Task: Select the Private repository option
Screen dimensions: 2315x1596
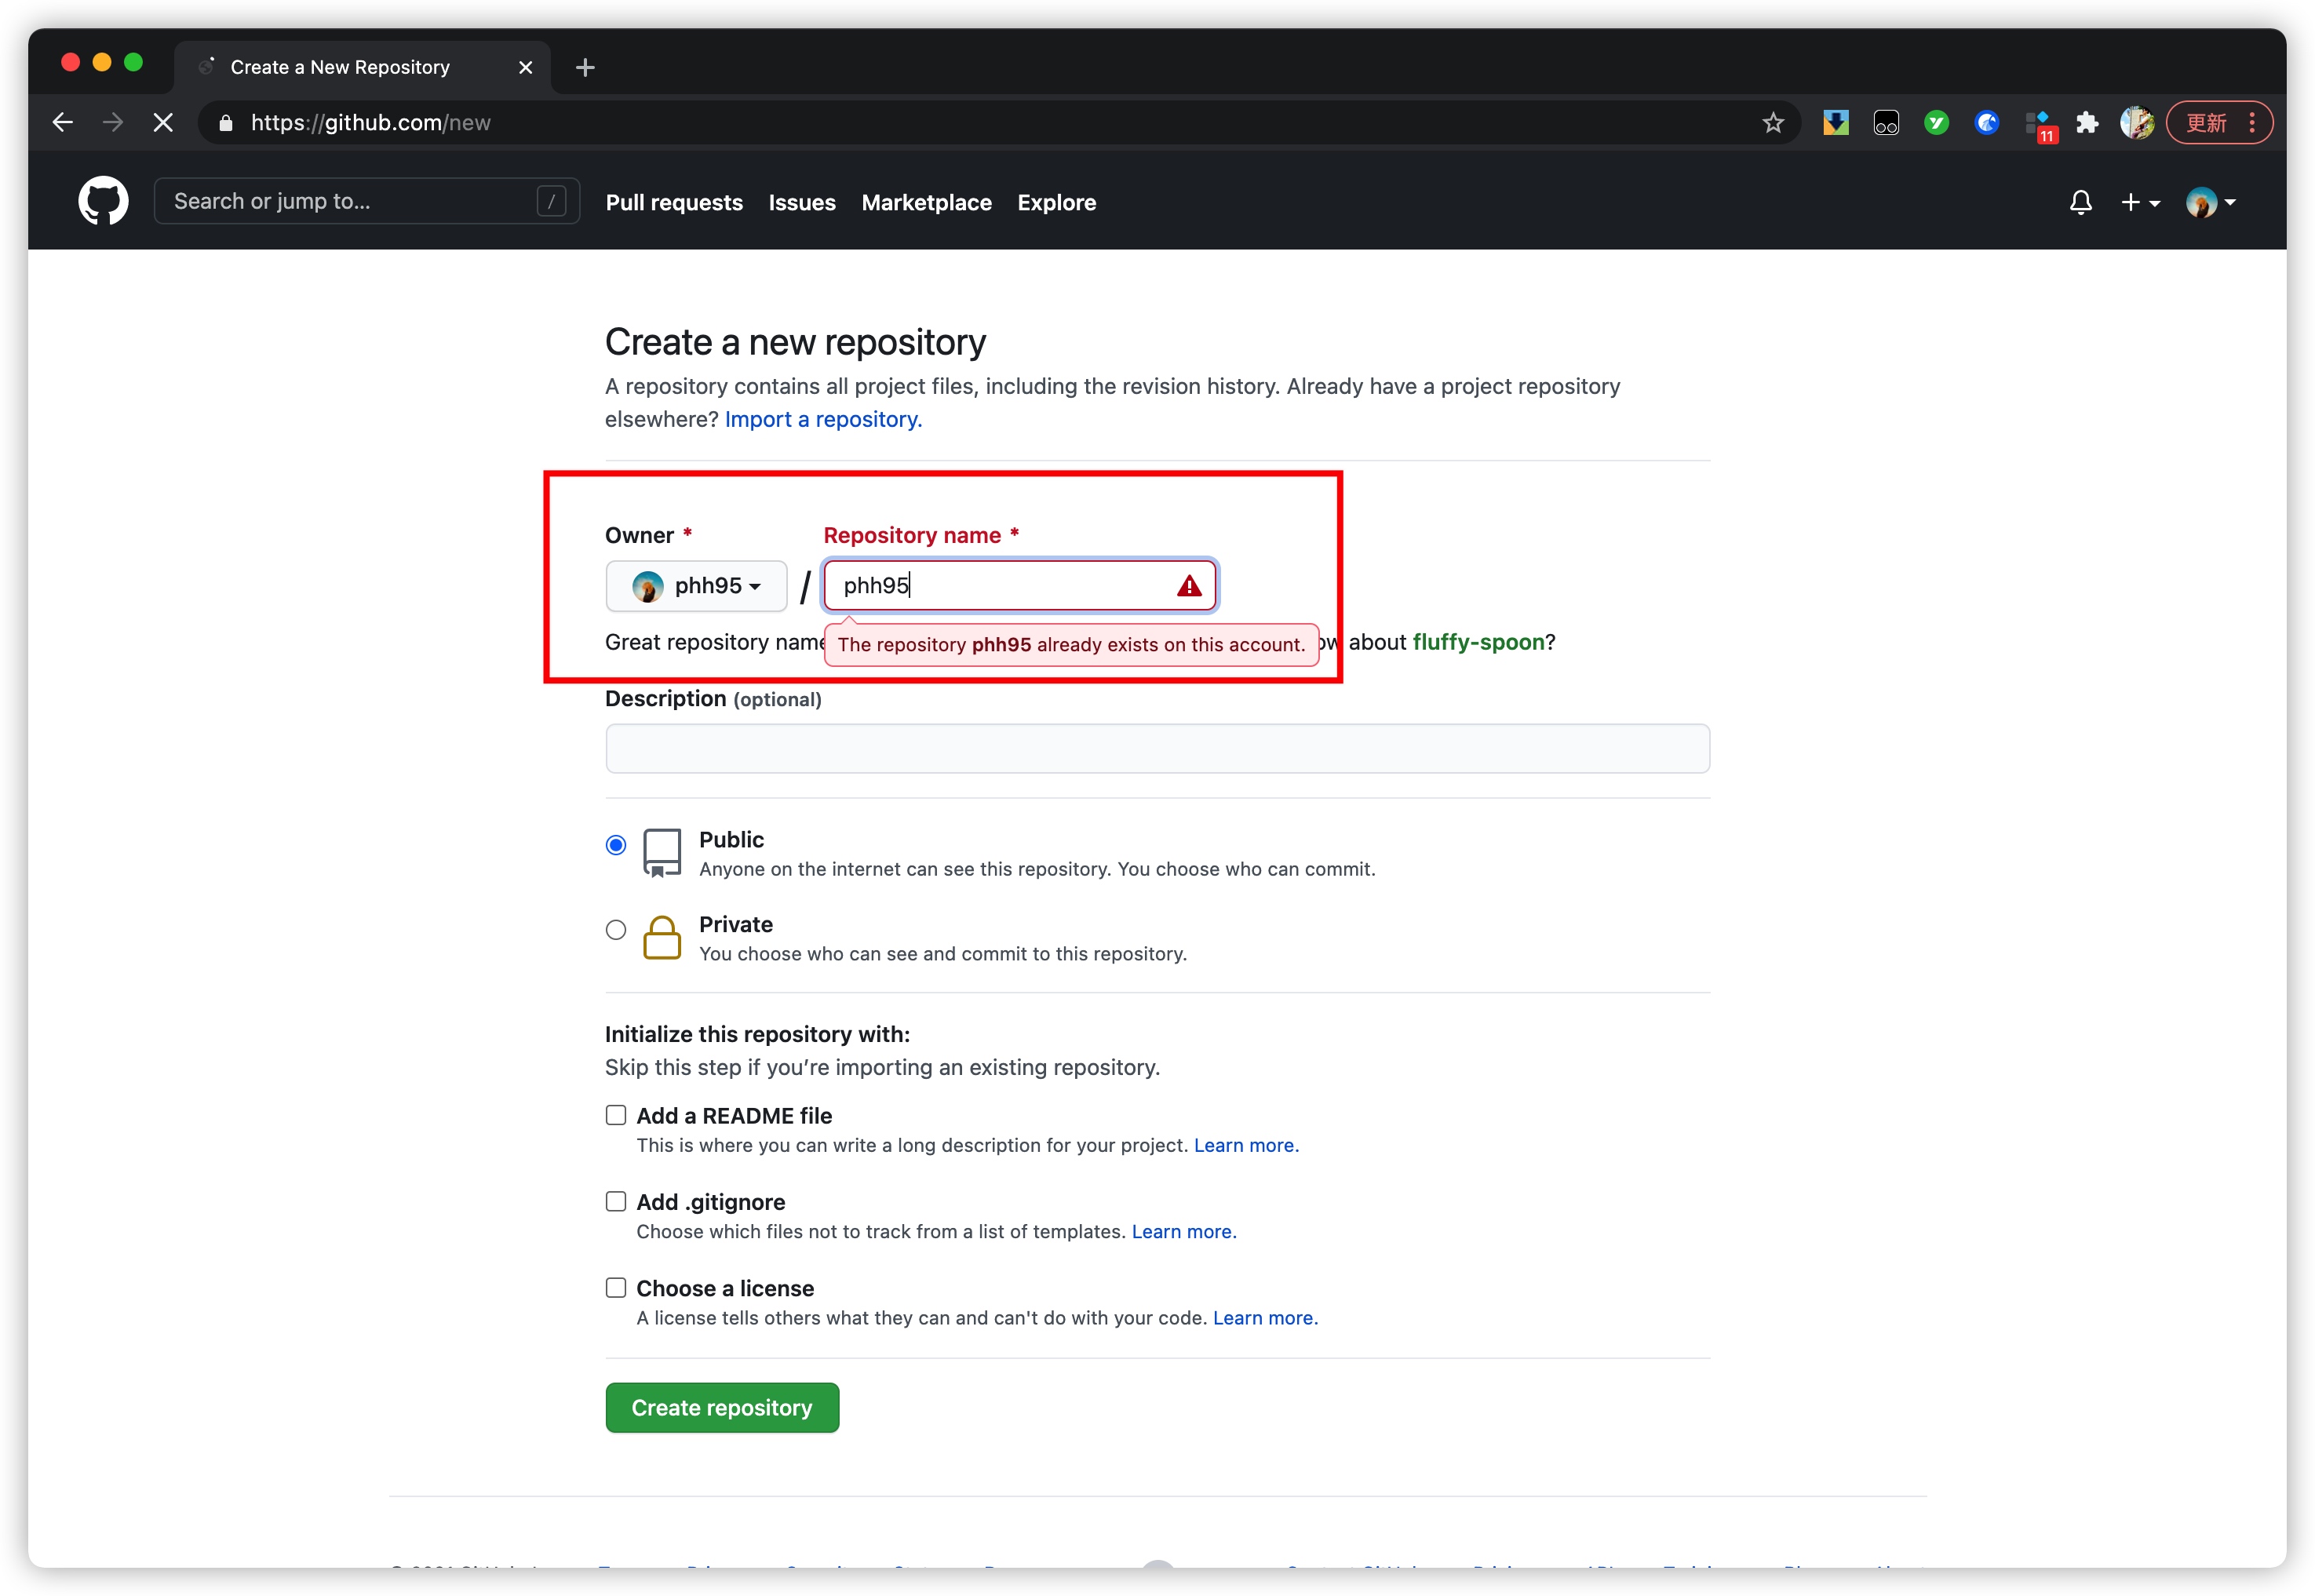Action: pyautogui.click(x=616, y=930)
